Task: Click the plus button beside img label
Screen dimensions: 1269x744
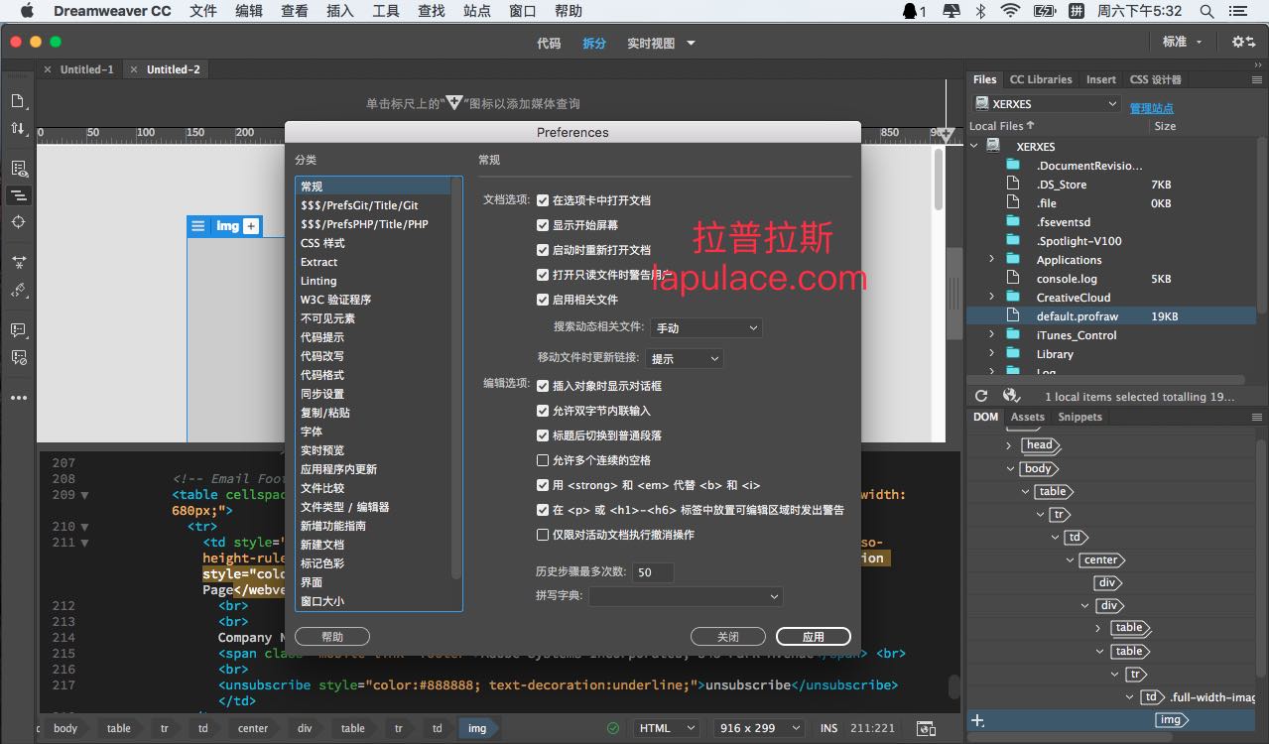Action: [x=251, y=226]
